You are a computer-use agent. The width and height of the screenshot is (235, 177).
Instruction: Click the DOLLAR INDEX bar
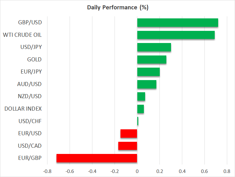pos(140,109)
